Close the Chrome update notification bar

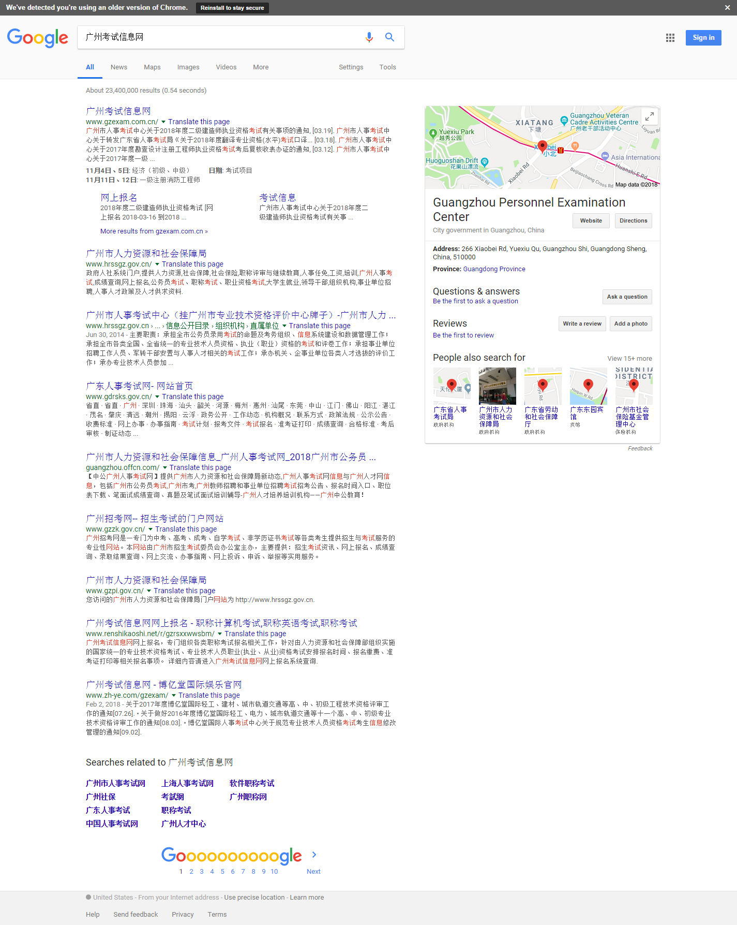pos(727,8)
